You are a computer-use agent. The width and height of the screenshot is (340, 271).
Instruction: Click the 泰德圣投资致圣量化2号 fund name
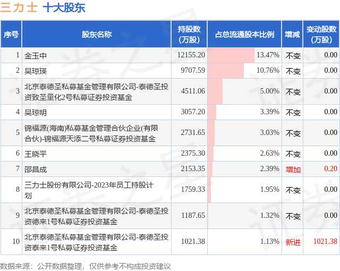click(x=96, y=92)
